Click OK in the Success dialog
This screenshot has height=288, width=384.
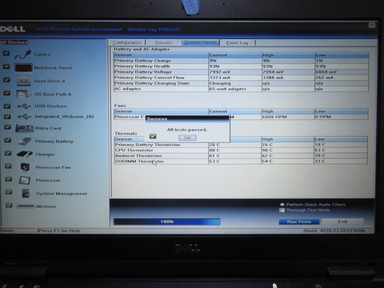pyautogui.click(x=187, y=138)
